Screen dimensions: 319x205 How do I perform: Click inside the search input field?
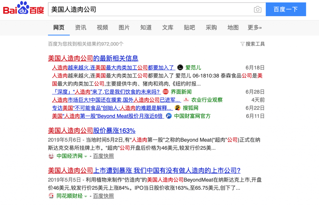pyautogui.click(x=150, y=10)
